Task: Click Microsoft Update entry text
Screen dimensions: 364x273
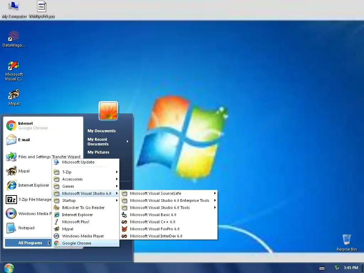Action: [x=78, y=162]
